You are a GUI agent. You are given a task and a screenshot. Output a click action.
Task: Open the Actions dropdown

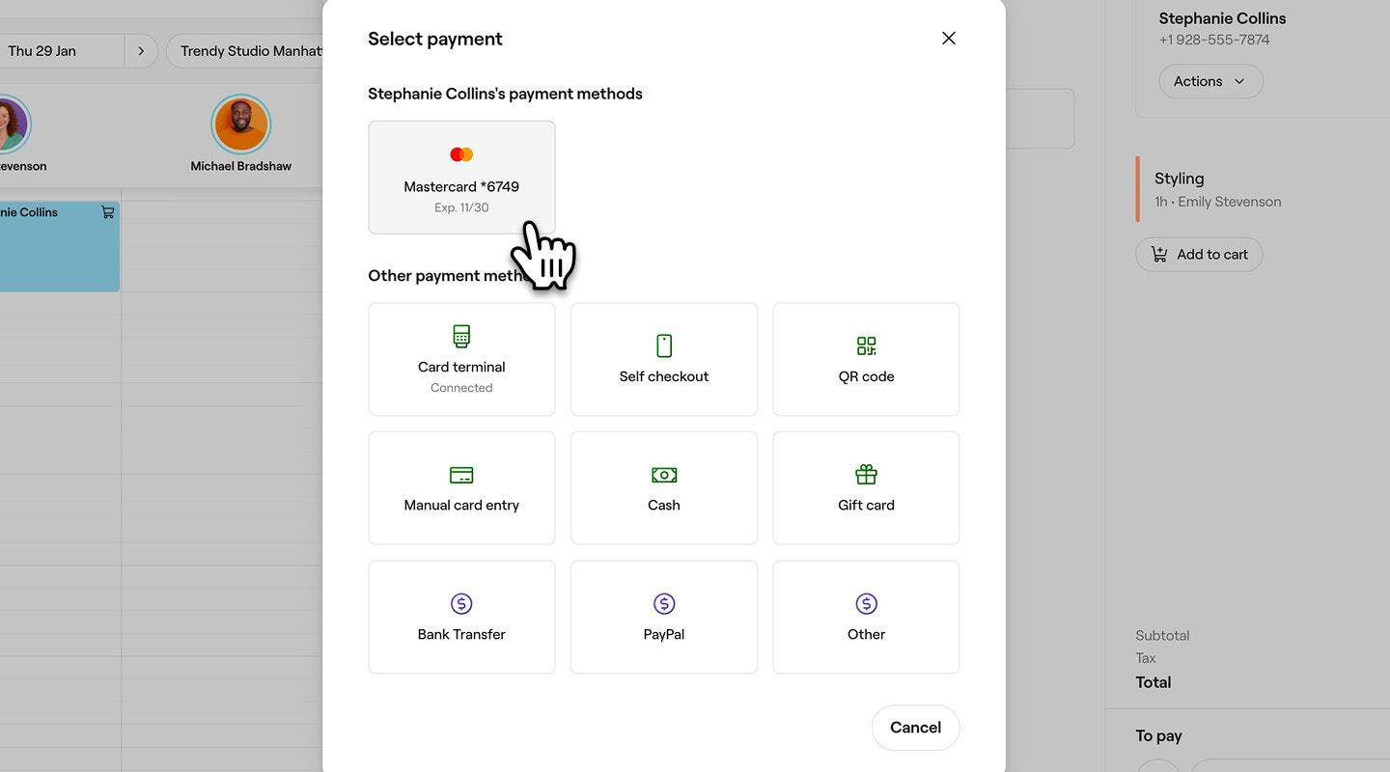1210,81
